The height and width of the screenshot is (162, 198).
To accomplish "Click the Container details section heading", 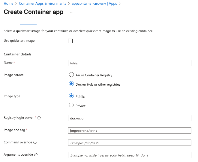I will 17,54.
